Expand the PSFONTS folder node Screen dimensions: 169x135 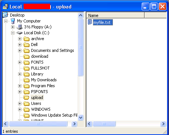point(20,92)
